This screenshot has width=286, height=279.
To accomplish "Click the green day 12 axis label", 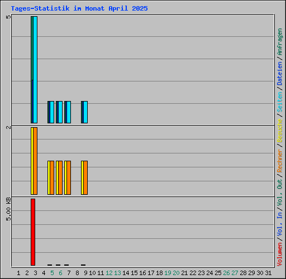I will (x=109, y=273).
